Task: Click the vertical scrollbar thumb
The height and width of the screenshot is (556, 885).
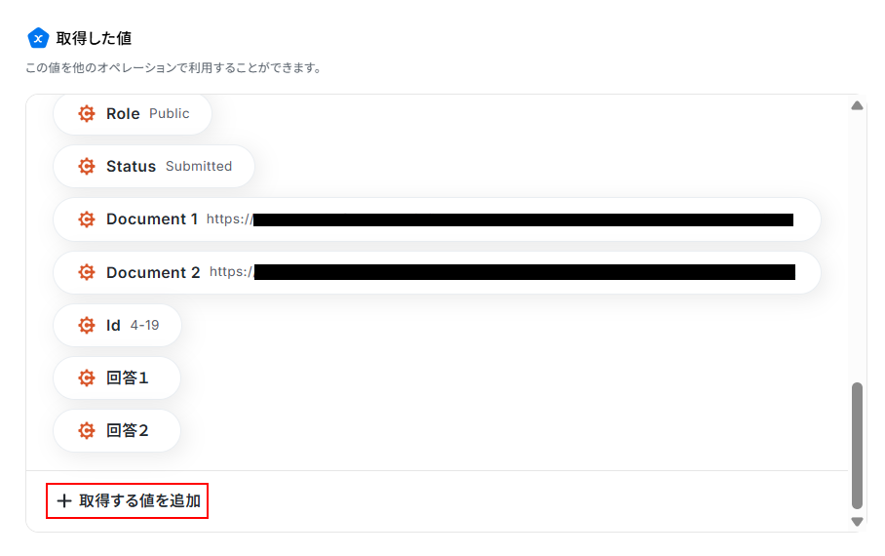Action: 857,446
